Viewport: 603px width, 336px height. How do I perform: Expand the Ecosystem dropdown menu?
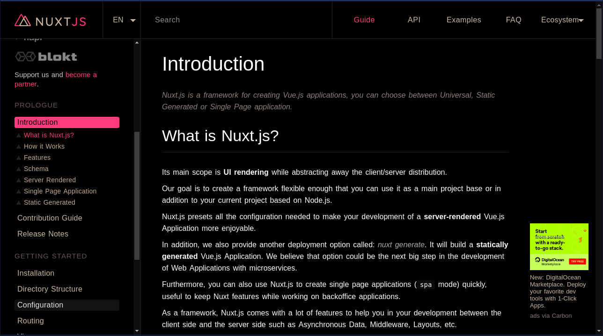[x=562, y=20]
